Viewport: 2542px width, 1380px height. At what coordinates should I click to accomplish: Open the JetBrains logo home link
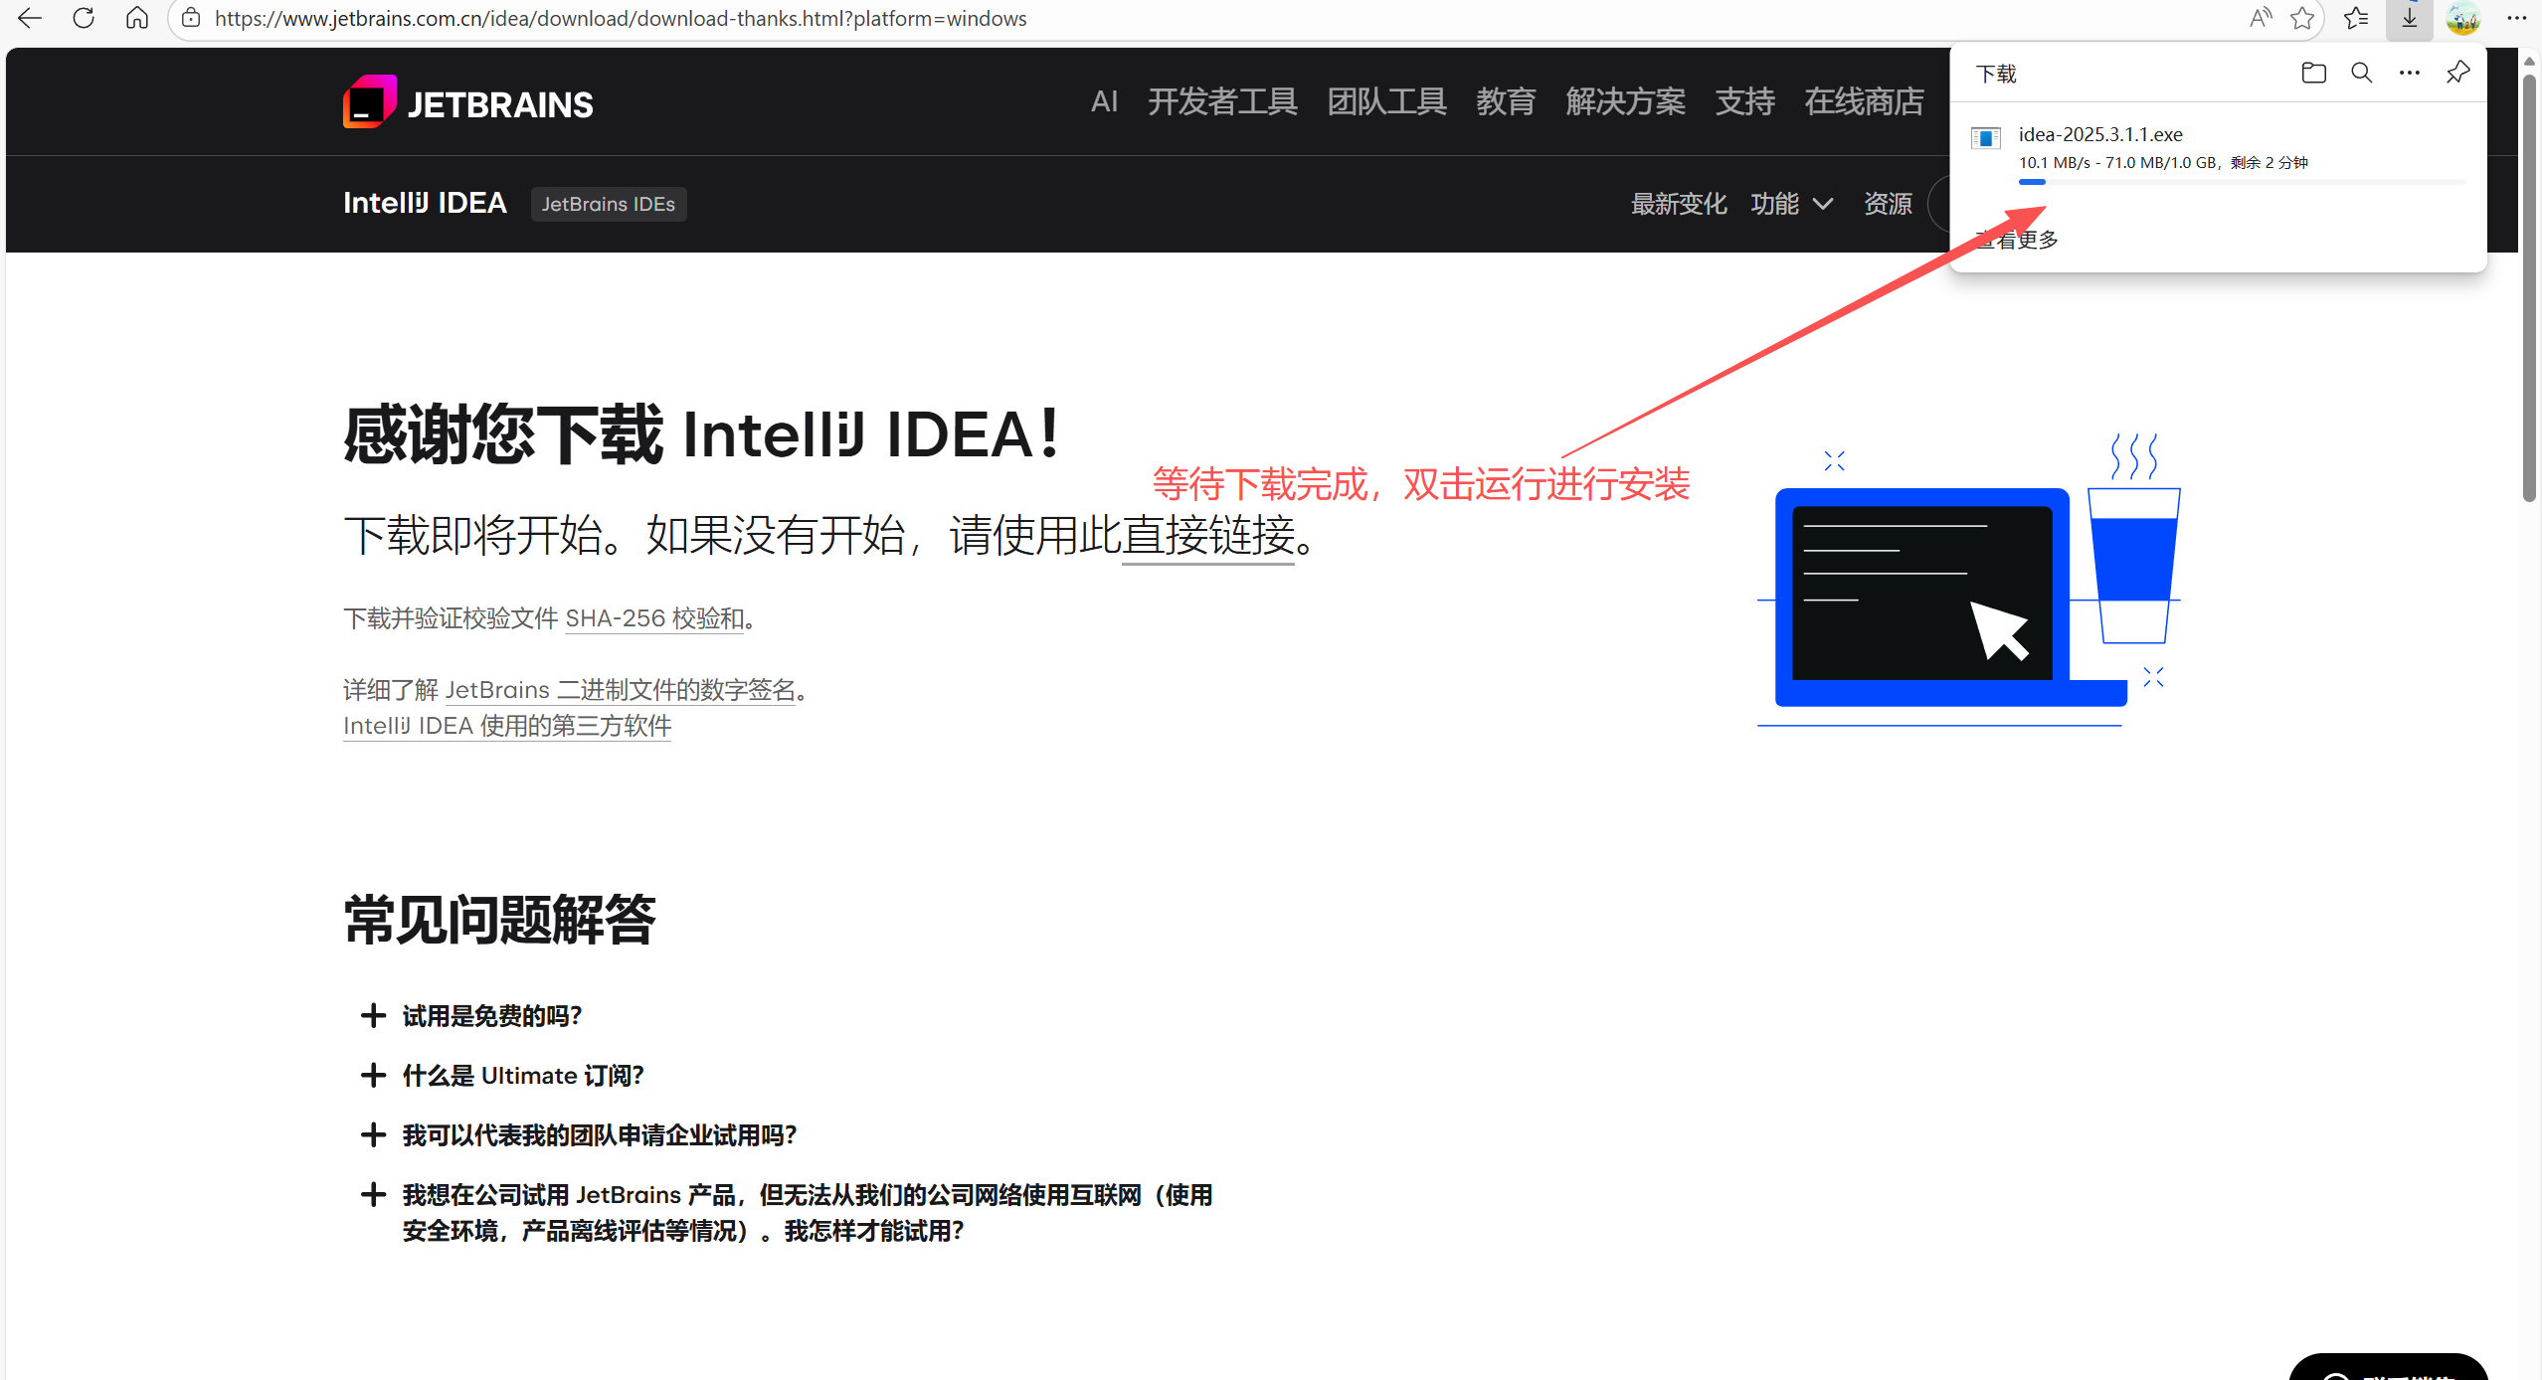tap(467, 102)
